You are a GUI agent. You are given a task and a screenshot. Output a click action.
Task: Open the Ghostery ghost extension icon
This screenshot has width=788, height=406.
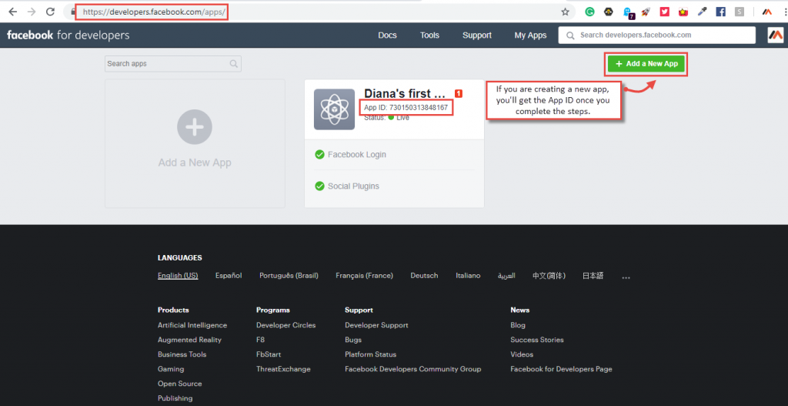[628, 12]
